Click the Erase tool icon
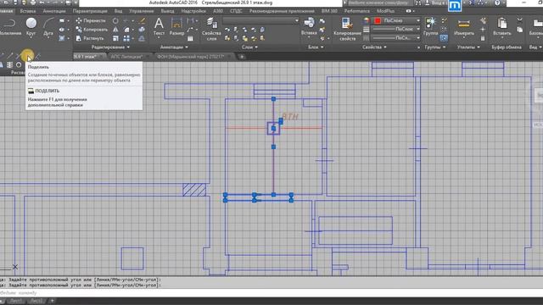The height and width of the screenshot is (305, 543). click(x=142, y=20)
